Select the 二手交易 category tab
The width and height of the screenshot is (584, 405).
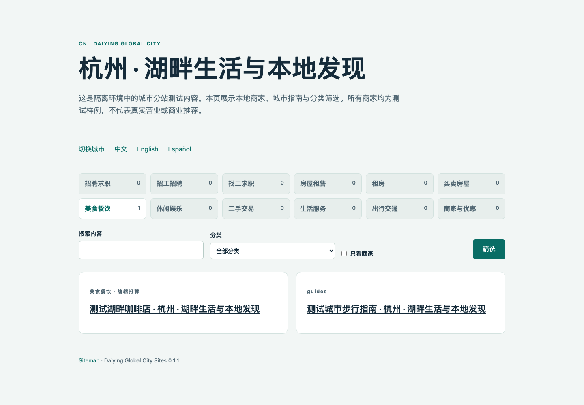coord(256,209)
